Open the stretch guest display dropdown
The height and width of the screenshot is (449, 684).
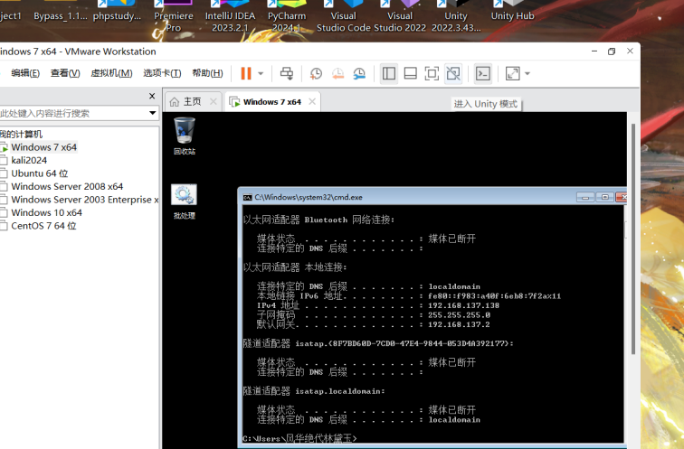click(x=527, y=73)
